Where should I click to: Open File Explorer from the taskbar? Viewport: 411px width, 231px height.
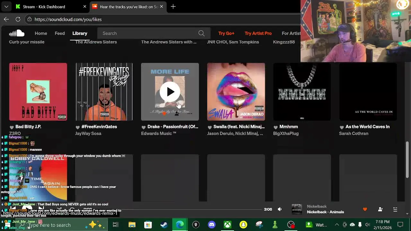(x=132, y=225)
